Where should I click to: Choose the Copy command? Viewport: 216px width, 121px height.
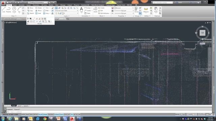click(30, 10)
